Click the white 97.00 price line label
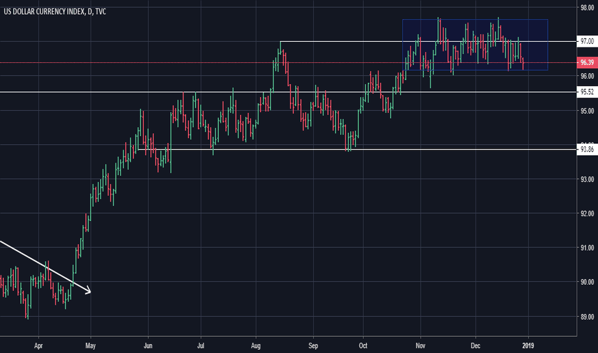This screenshot has width=598, height=353. coord(587,41)
